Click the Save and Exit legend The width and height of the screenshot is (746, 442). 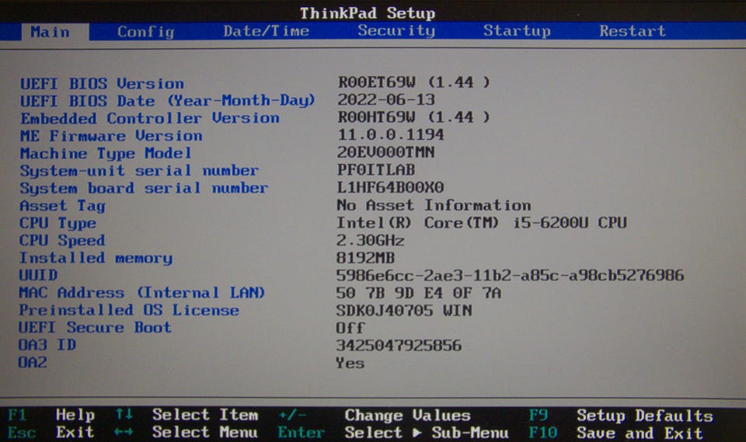tap(640, 433)
